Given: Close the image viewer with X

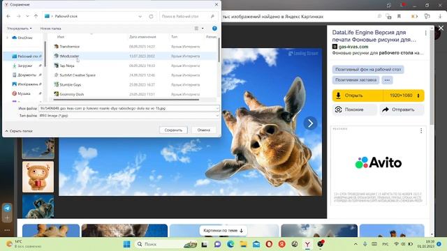Looking at the screenshot, I should pyautogui.click(x=441, y=28).
